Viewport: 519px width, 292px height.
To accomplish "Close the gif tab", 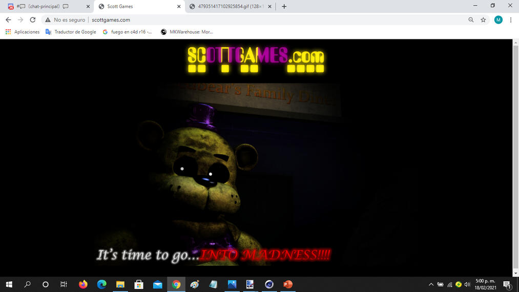I will (270, 6).
